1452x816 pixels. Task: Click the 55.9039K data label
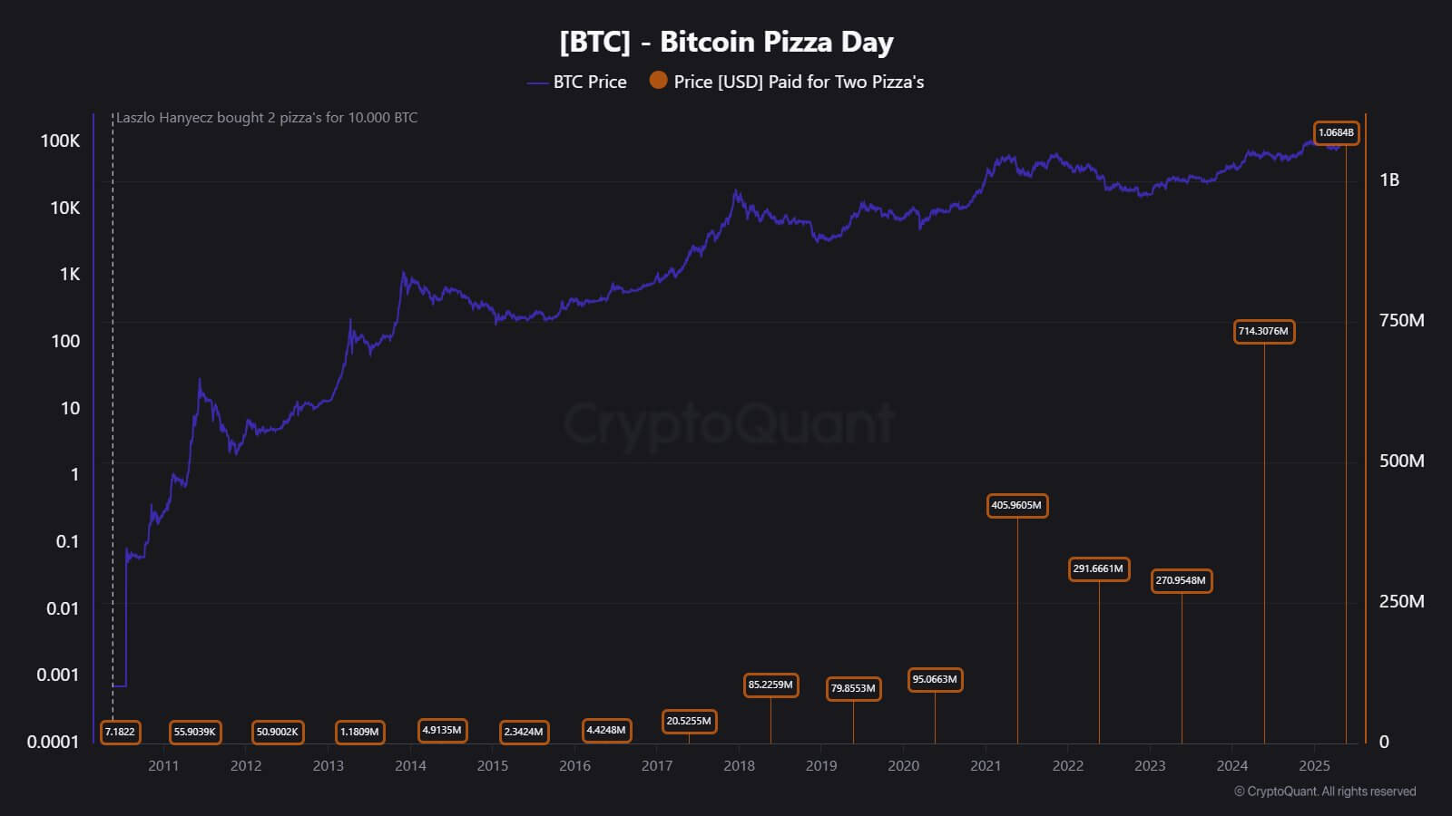pos(195,732)
